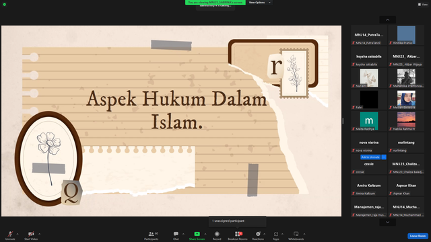
Task: Select the Aqmar Khan participant tile
Action: coord(406,186)
